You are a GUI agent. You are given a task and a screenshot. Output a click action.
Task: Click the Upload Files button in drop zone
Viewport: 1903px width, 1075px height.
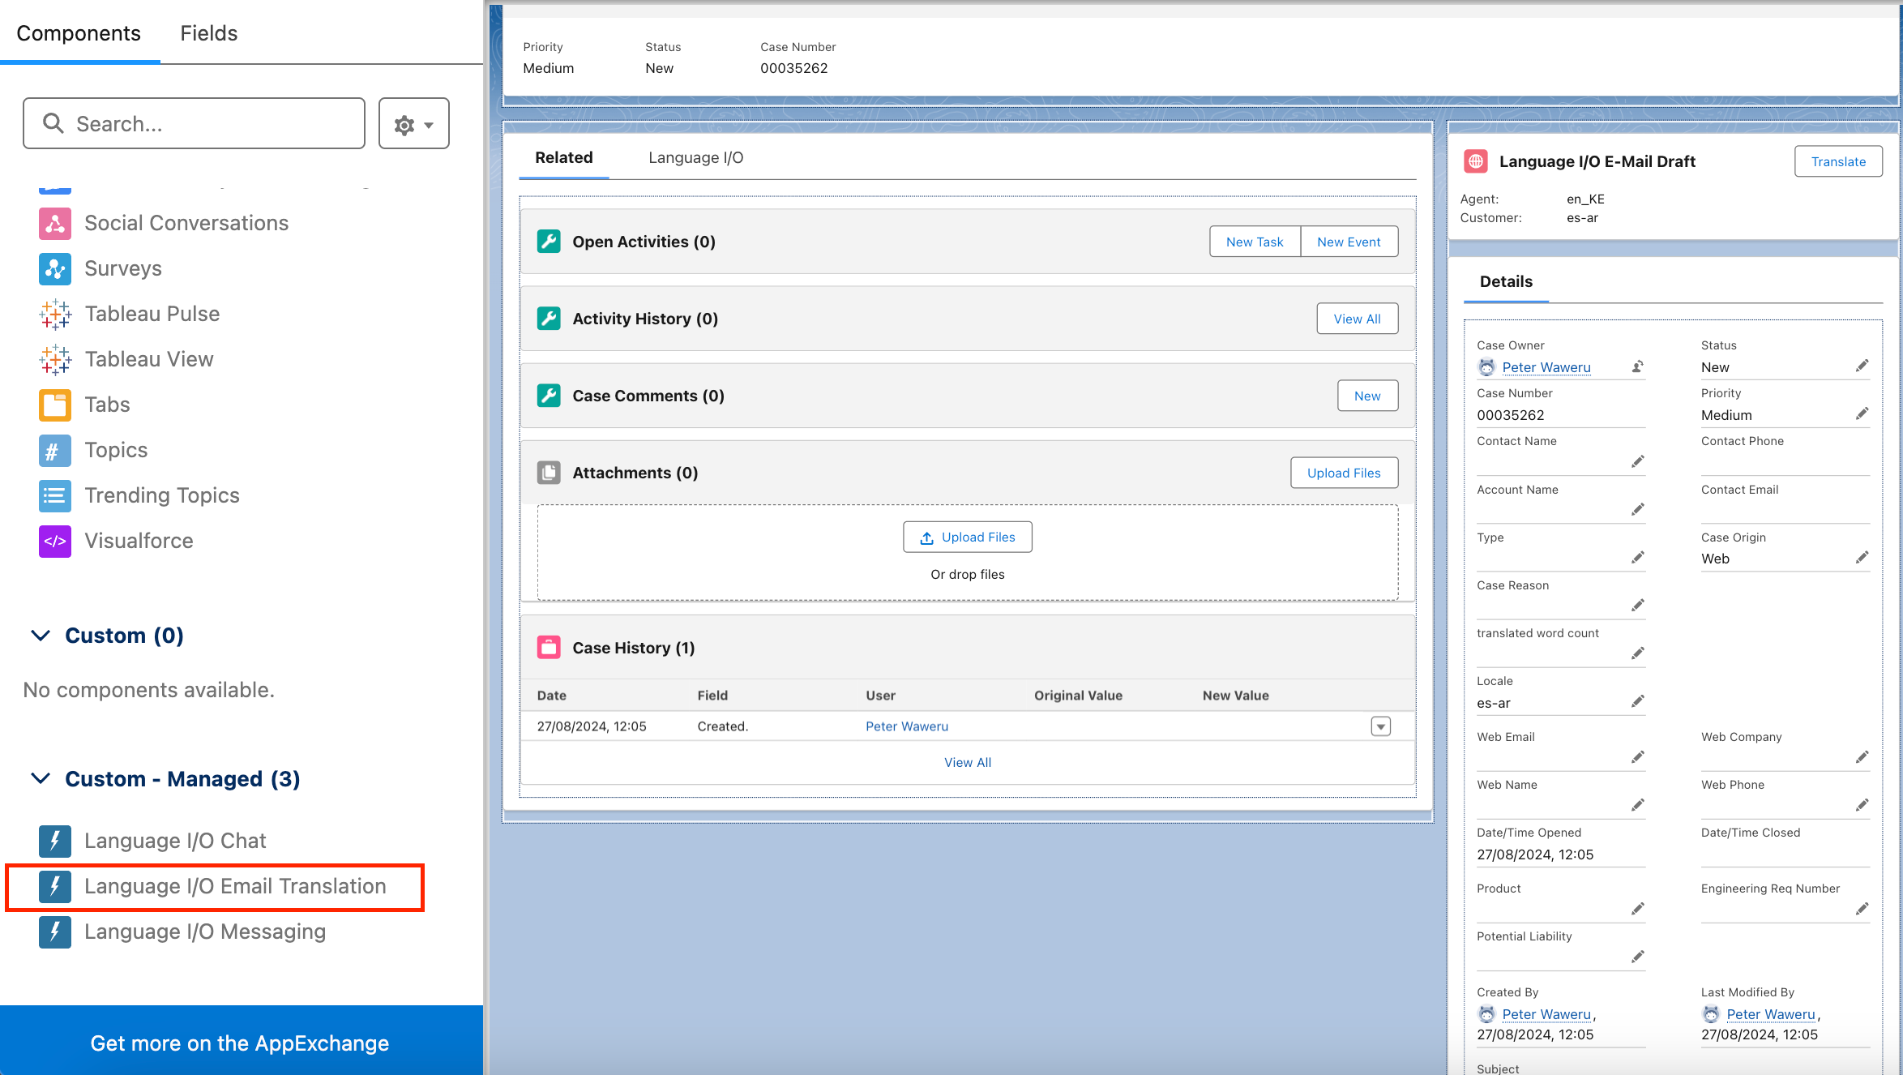(x=968, y=537)
